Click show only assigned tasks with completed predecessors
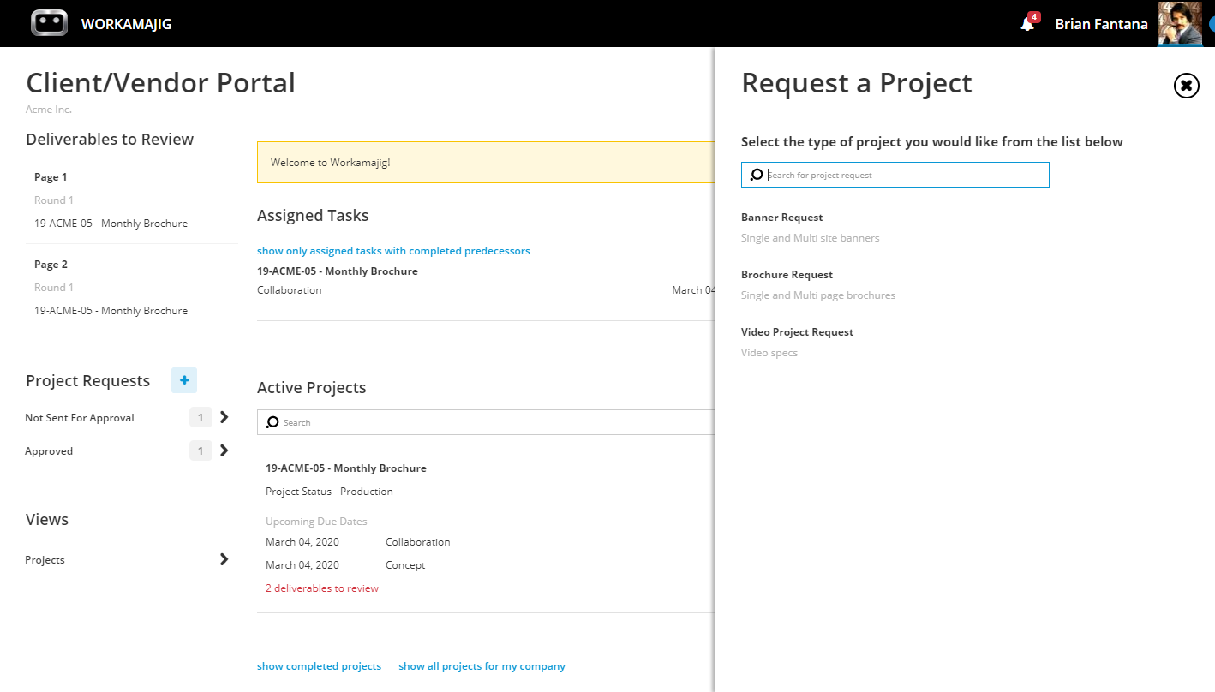Viewport: 1215px width, 692px height. tap(393, 251)
